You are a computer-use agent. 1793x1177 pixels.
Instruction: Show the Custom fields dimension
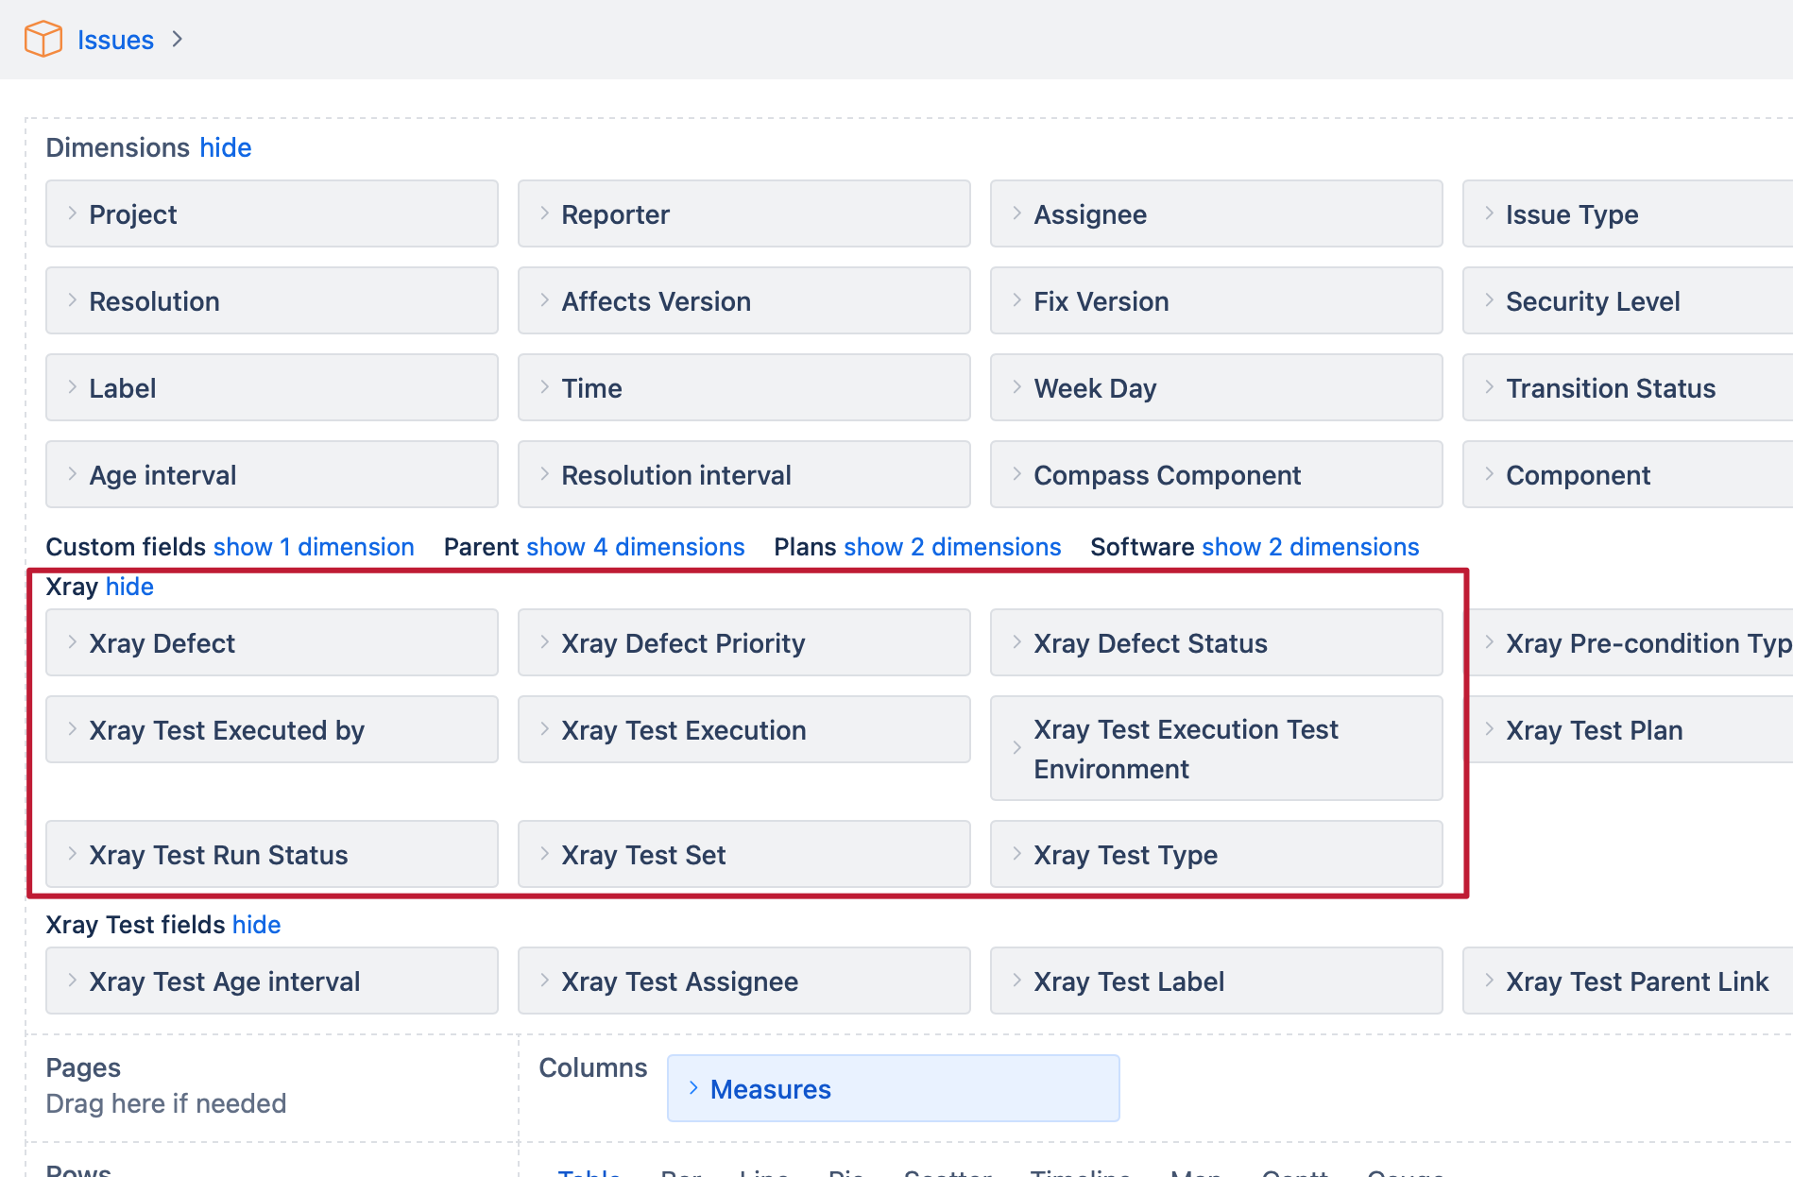coord(314,547)
